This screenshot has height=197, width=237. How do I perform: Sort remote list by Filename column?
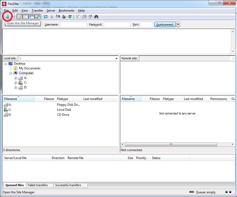(x=131, y=99)
